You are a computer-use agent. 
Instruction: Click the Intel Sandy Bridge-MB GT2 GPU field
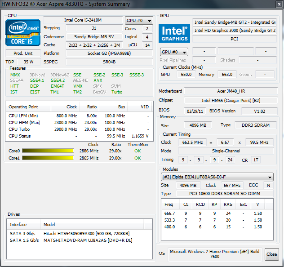click(235, 22)
